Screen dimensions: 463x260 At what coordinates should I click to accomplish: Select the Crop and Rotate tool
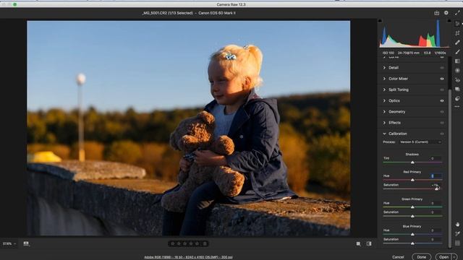coord(457,33)
